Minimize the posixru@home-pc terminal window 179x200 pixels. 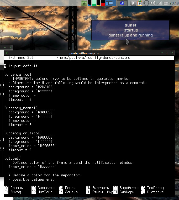(x=162, y=53)
